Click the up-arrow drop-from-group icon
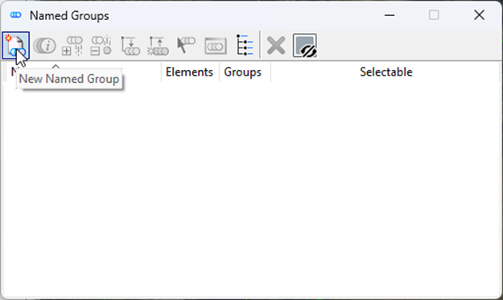 158,46
